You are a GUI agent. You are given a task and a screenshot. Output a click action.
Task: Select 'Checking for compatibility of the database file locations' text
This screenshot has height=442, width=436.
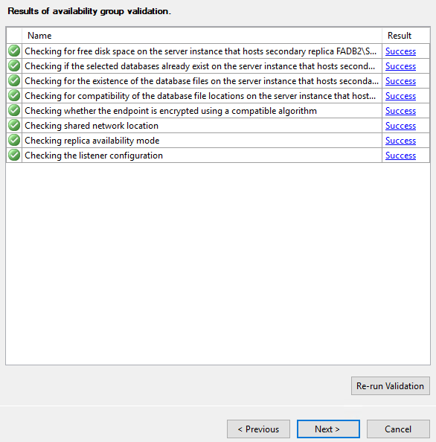pos(200,96)
